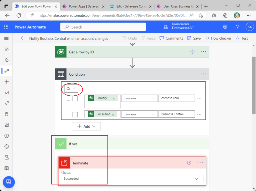Run the Flow checker
Image resolution: width=256 pixels, height=191 pixels.
pyautogui.click(x=218, y=38)
